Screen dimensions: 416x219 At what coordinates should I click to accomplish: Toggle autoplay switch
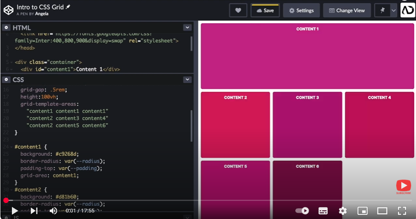302,211
